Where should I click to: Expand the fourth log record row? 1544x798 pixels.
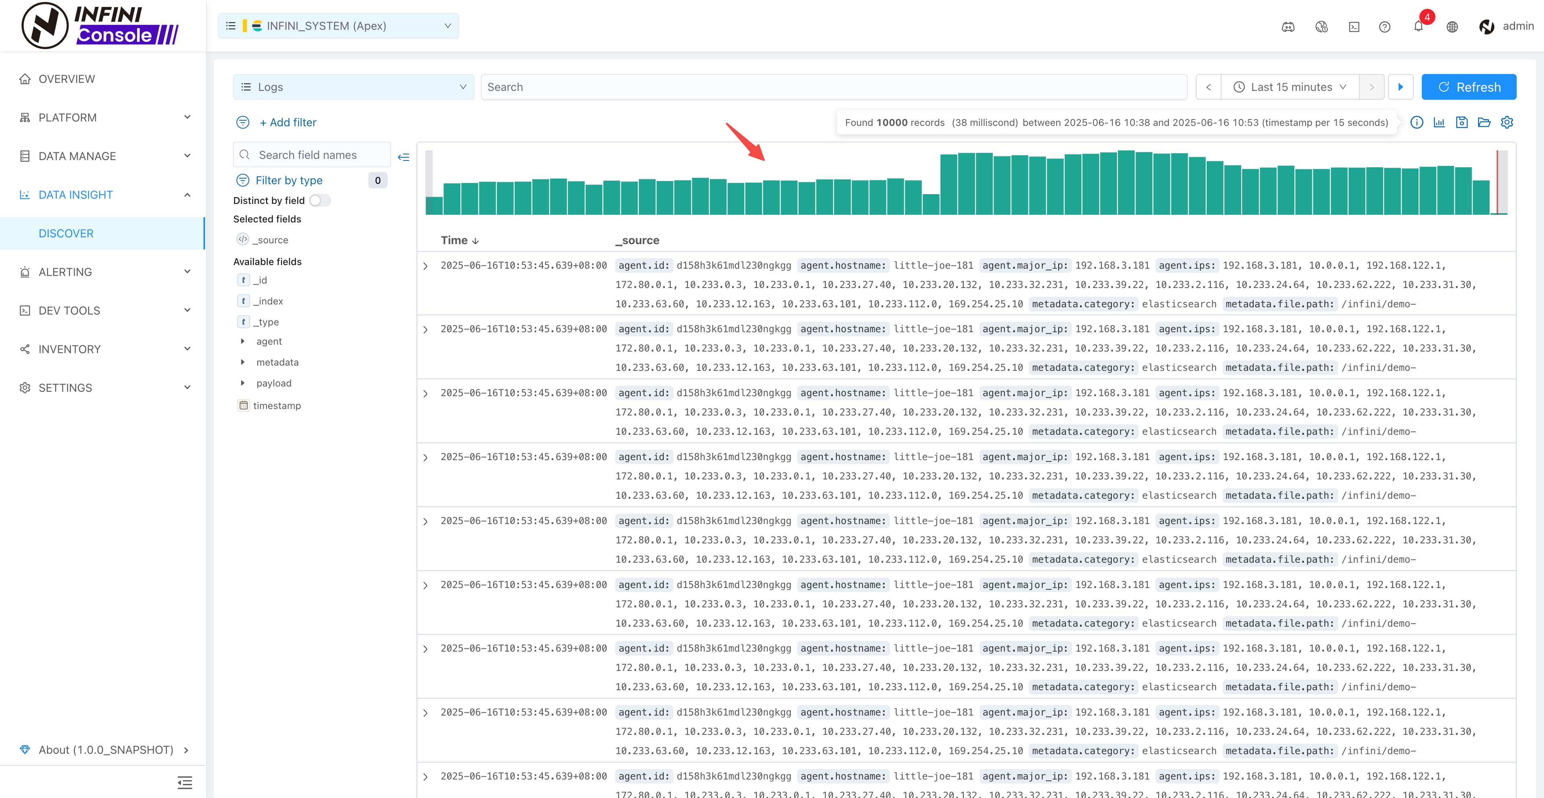(x=425, y=457)
